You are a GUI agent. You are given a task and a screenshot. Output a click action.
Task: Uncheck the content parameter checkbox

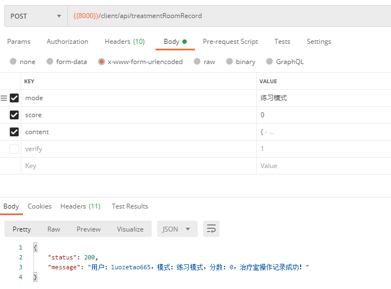pyautogui.click(x=14, y=132)
